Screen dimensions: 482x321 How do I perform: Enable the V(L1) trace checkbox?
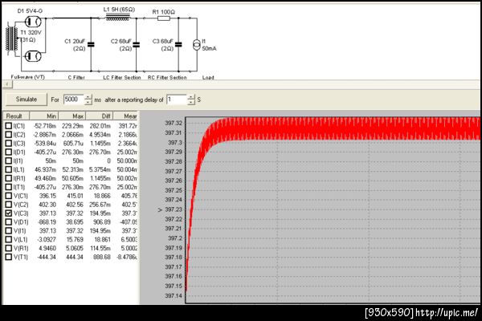[x=9, y=239]
